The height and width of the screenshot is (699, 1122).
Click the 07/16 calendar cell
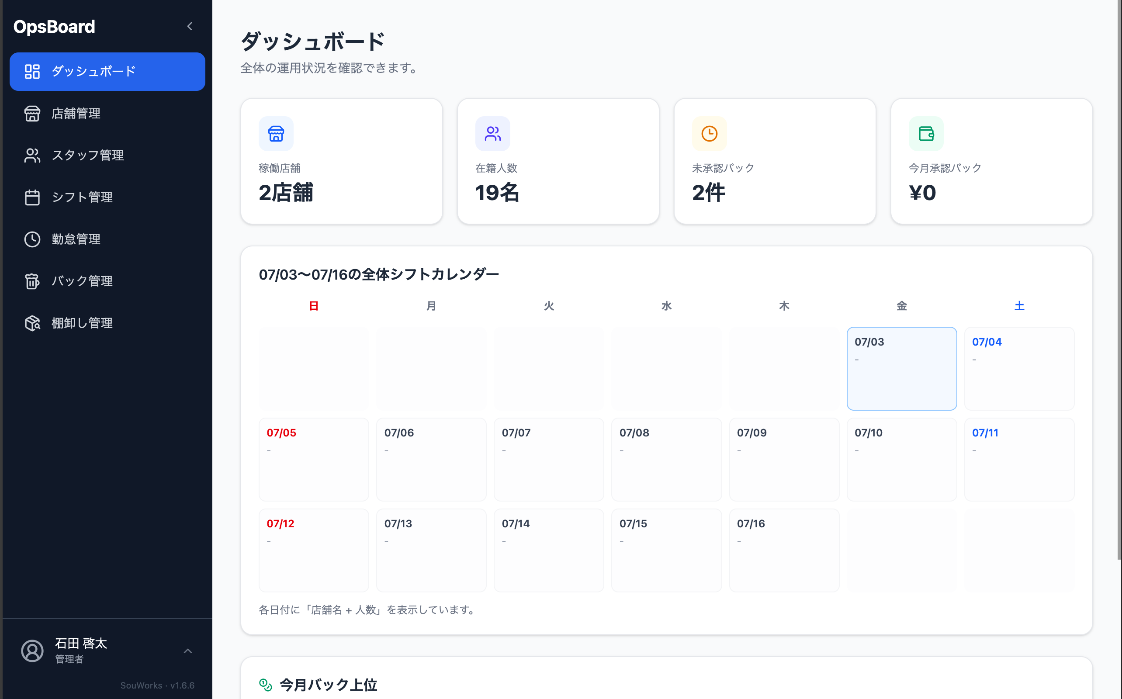[x=784, y=550]
